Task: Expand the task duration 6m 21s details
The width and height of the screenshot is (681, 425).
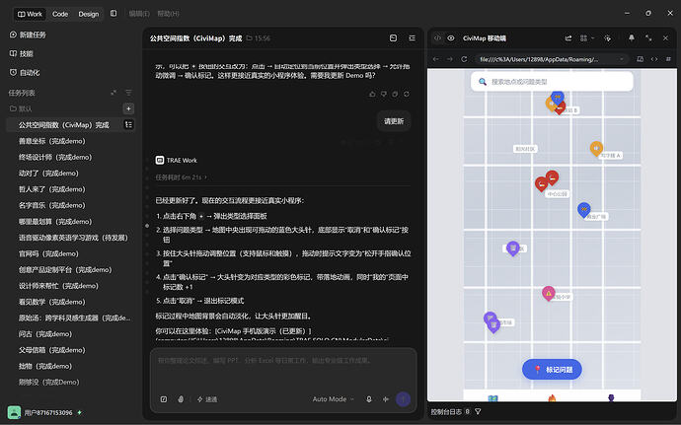Action: coord(182,177)
